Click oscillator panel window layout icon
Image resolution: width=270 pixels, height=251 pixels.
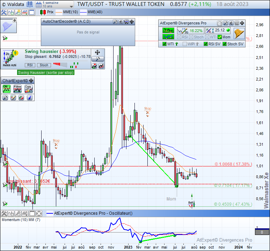[x=32, y=213]
